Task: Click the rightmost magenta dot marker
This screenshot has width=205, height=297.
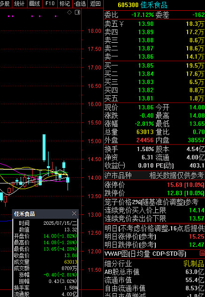Action: tap(55, 16)
